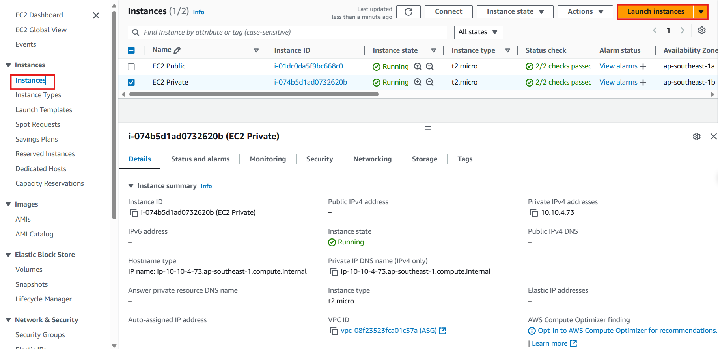Open the Security tab
The height and width of the screenshot is (349, 718).
(319, 159)
